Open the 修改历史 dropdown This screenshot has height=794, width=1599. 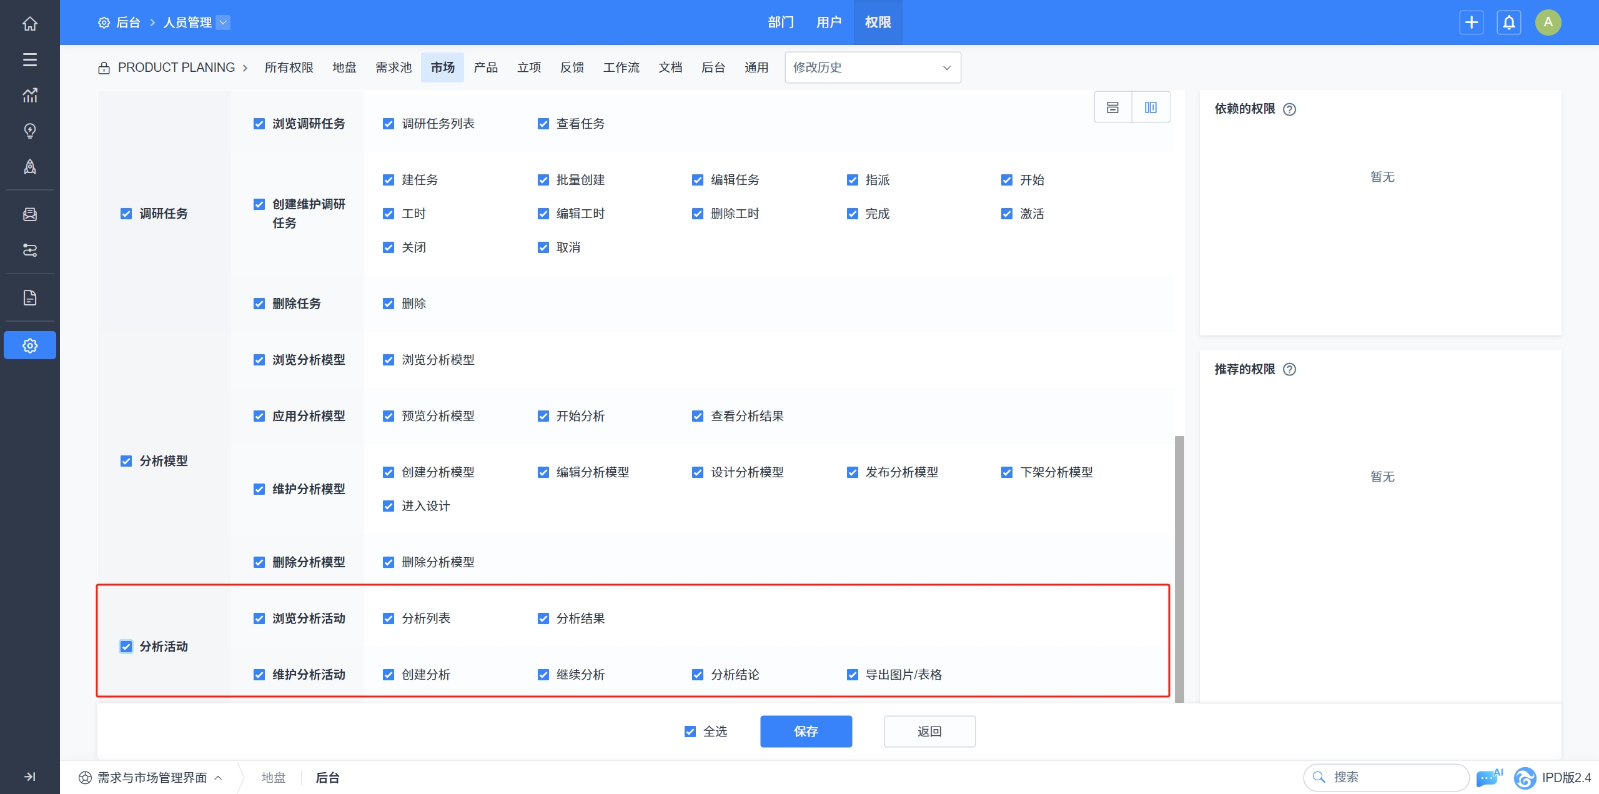[872, 67]
